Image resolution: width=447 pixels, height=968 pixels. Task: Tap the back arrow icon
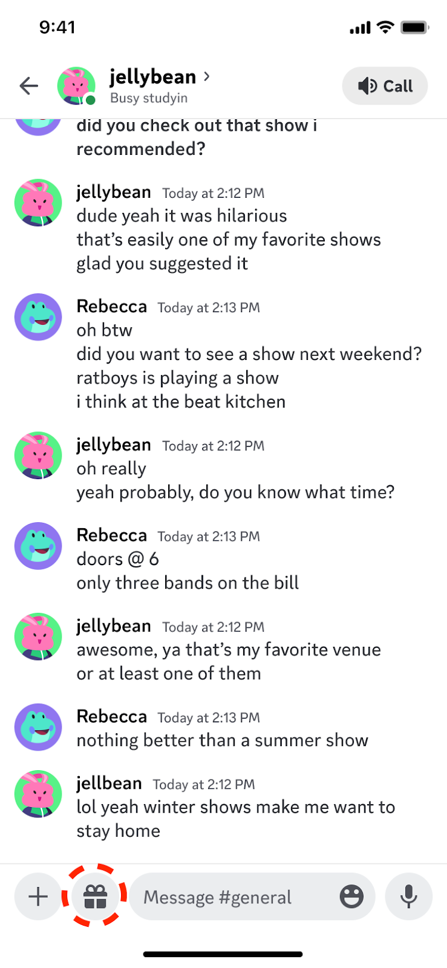pyautogui.click(x=28, y=86)
